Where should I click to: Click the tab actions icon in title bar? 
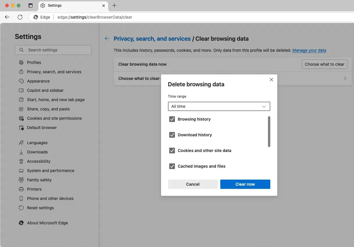[x=31, y=6]
